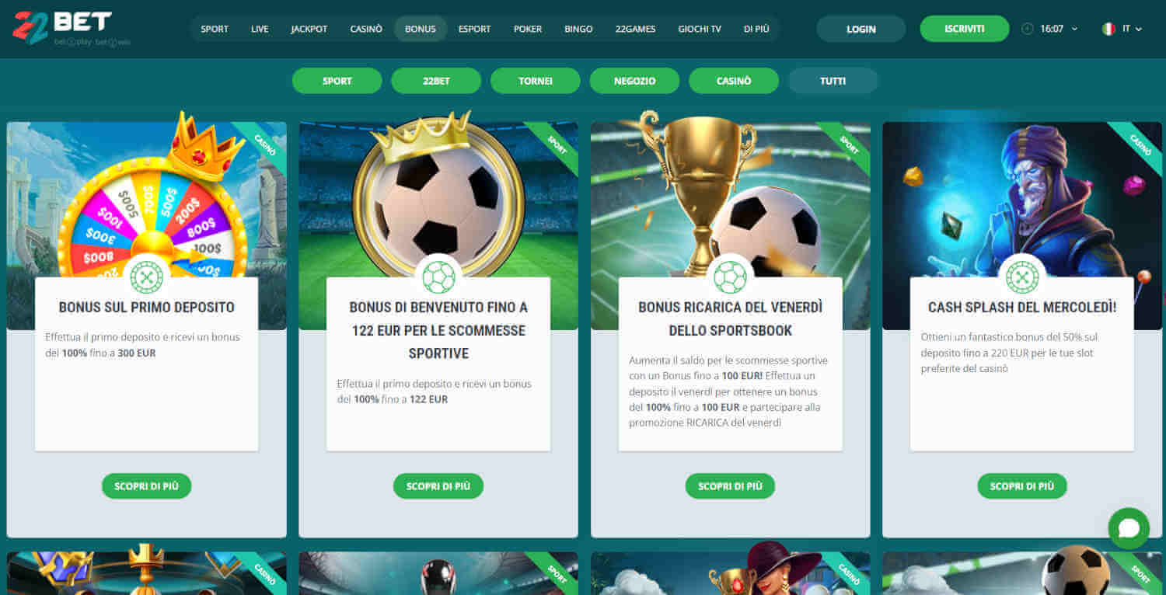The width and height of the screenshot is (1166, 595).
Task: Click the Italian flag icon
Action: (1108, 29)
